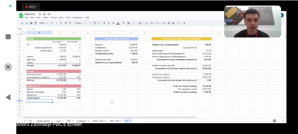
Task: Open the FS tab options arrow
Action: (x=130, y=121)
